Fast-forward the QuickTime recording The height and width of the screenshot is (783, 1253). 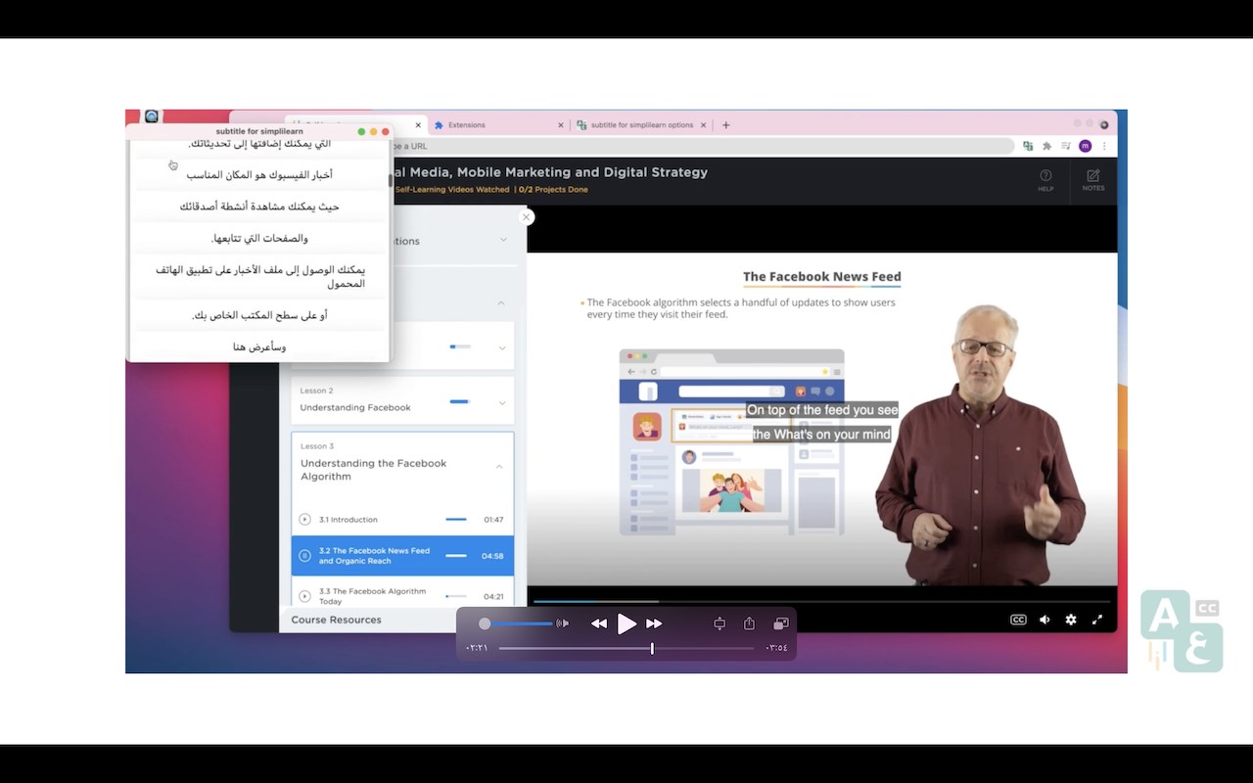pos(654,623)
